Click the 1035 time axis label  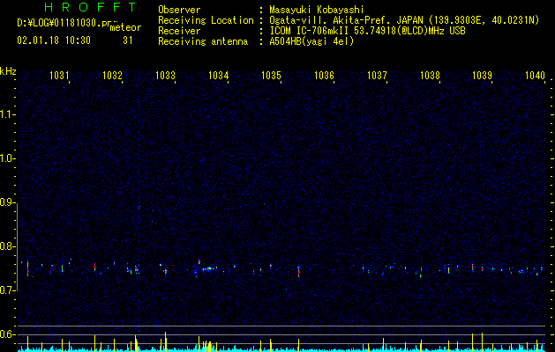pos(271,76)
